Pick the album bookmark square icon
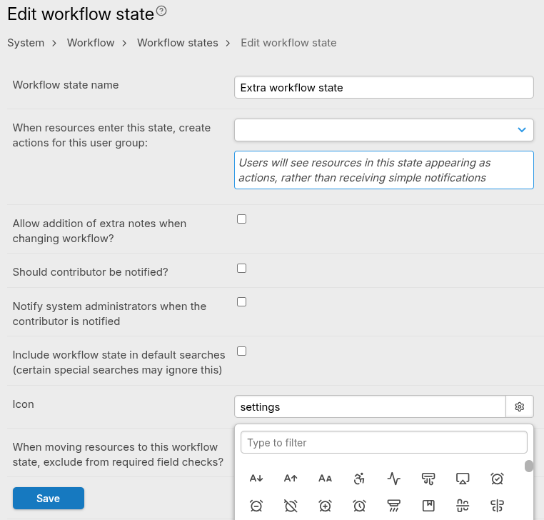544x520 pixels. click(x=428, y=506)
